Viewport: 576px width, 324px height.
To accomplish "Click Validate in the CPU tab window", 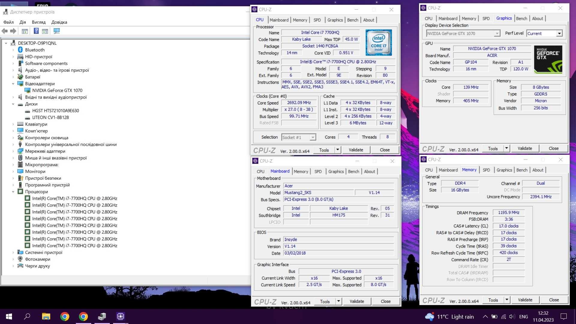I will point(356,150).
